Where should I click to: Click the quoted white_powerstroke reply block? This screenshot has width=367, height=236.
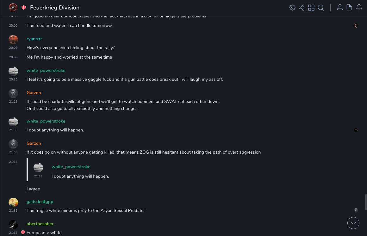click(x=80, y=171)
